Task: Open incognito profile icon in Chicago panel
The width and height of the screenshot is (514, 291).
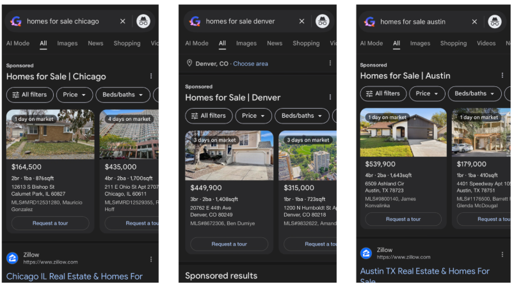Action: click(143, 22)
